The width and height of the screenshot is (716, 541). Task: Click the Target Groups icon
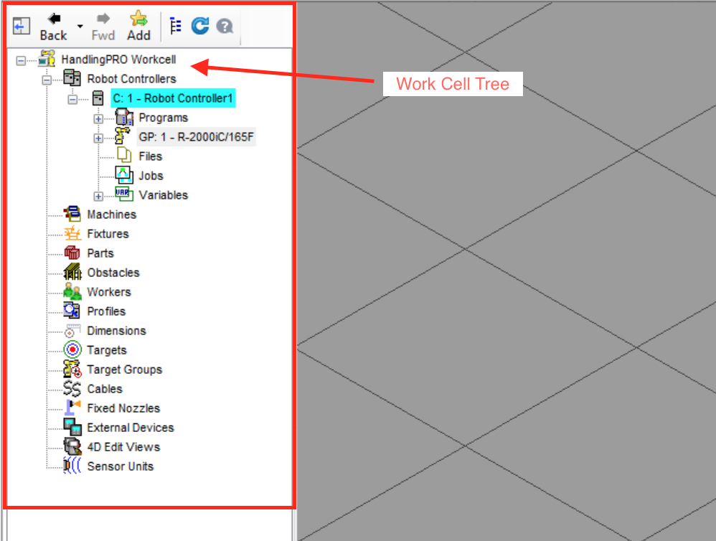click(x=72, y=369)
